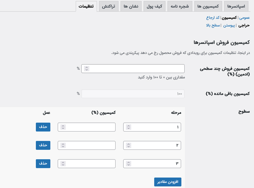Click stepper arrows of level ۳ stage field
254x188 pixels.
(129, 164)
